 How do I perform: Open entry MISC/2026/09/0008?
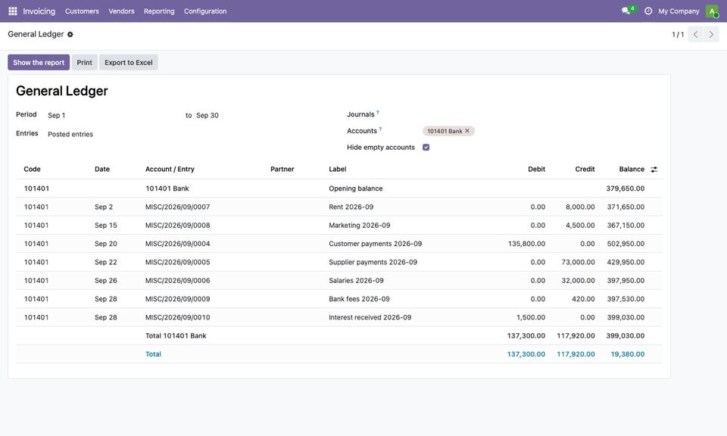177,226
